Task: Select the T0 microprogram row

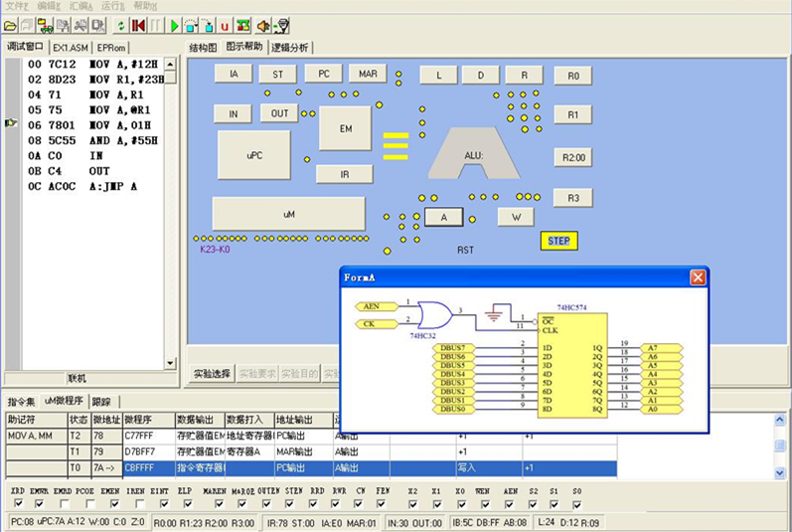Action: tap(77, 467)
